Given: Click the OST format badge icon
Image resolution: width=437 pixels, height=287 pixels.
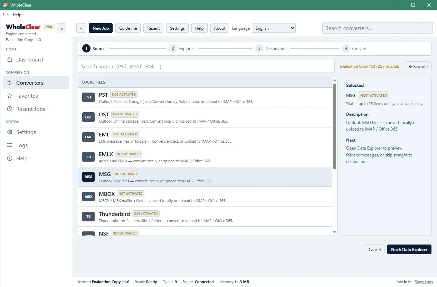Looking at the screenshot, I should [x=88, y=117].
